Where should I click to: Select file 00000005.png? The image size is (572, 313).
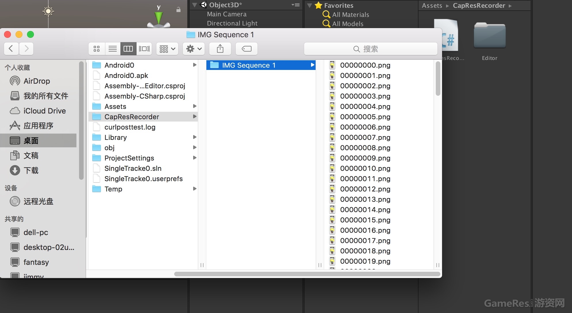tap(379, 117)
